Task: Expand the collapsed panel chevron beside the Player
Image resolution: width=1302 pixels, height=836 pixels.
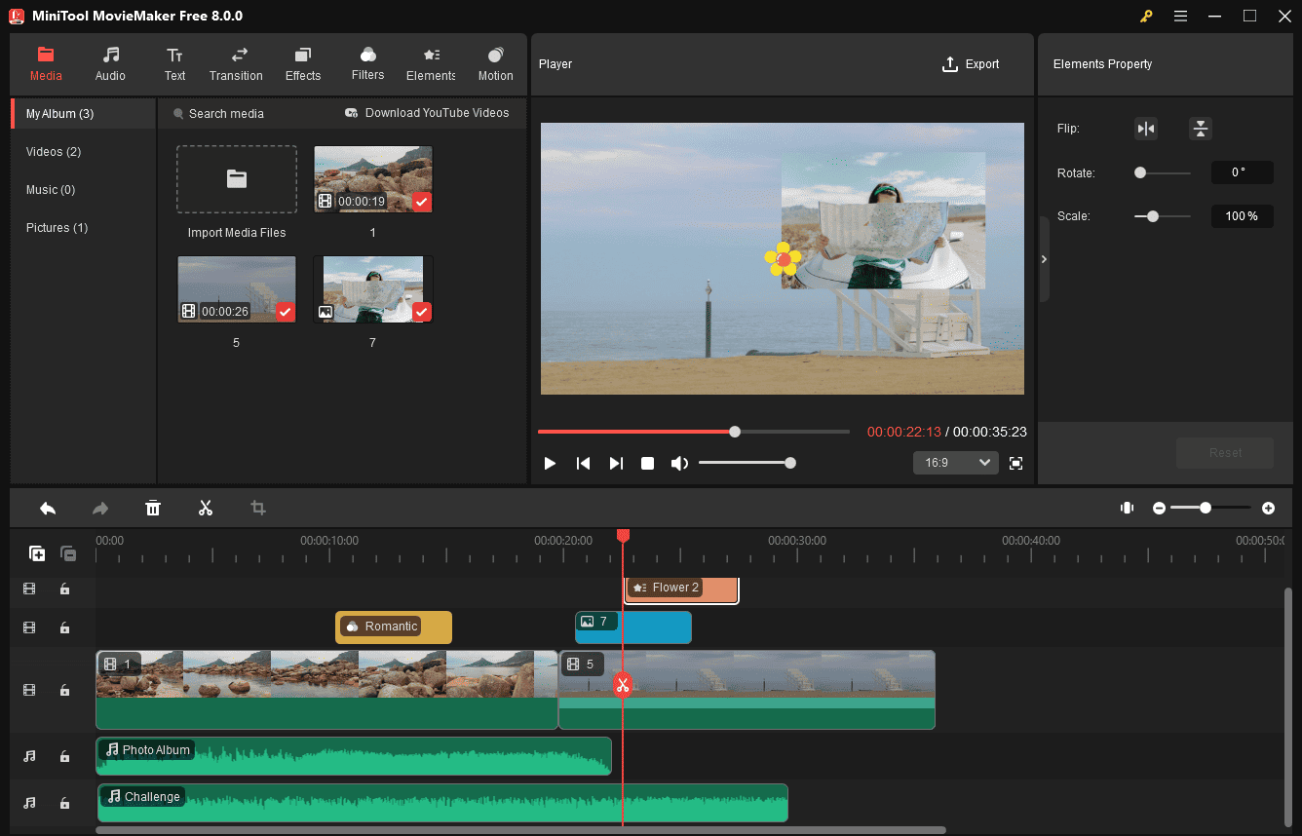Action: point(1044,258)
